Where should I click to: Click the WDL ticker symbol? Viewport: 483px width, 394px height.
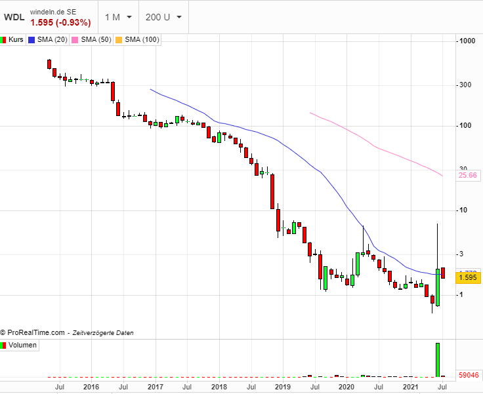pyautogui.click(x=13, y=17)
